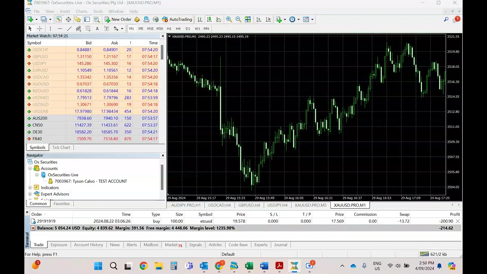
Task: Select the trendline tool
Action: 69,29
